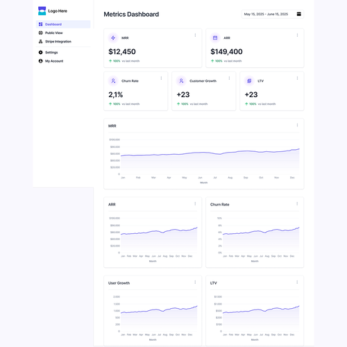This screenshot has width=347, height=347.
Task: Open options menu on Churn Rate stat card
Action: 161,78
